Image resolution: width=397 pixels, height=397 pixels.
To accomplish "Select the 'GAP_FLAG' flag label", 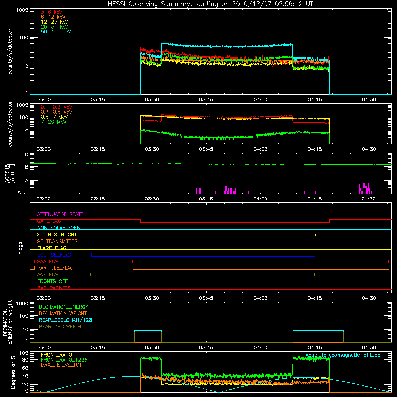I will 49,221.
